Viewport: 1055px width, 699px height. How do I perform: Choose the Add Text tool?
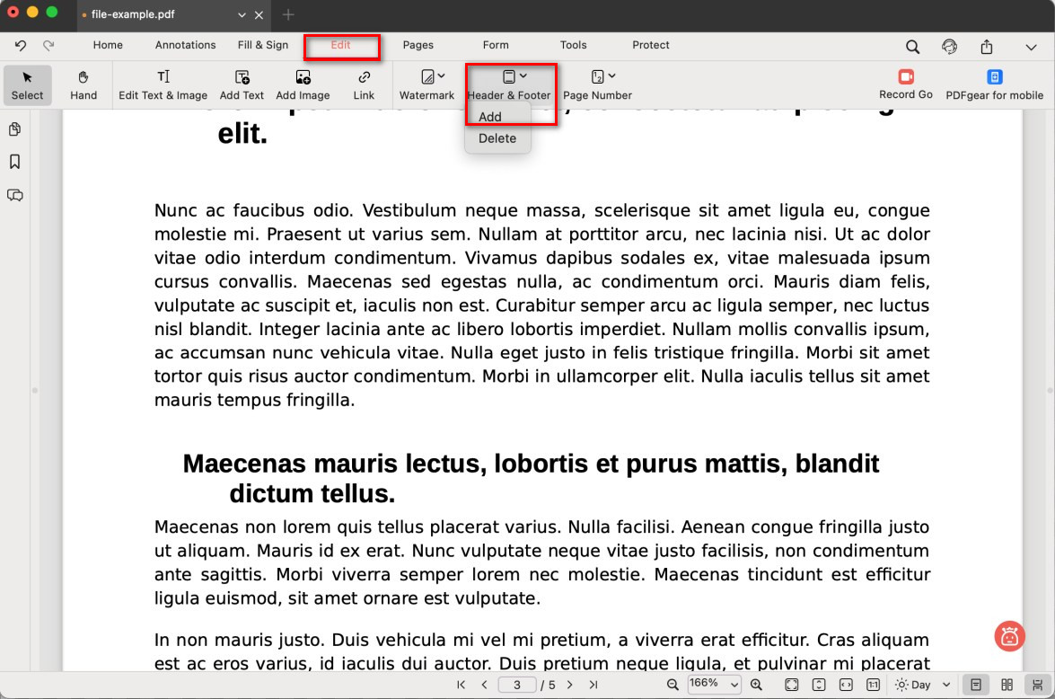pos(242,84)
